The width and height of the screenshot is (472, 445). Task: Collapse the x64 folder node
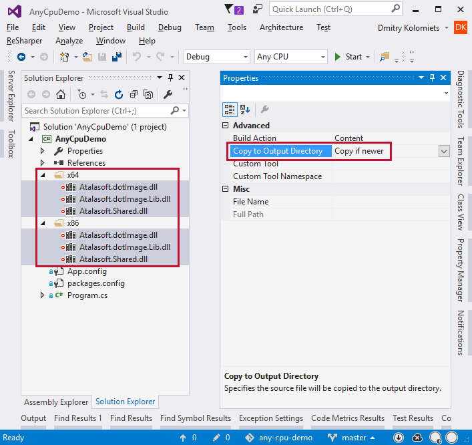[43, 175]
